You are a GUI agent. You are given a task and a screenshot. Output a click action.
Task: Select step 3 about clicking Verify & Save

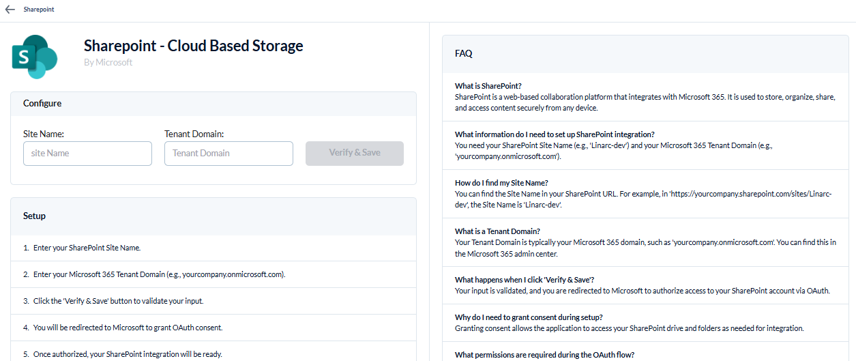click(x=213, y=301)
